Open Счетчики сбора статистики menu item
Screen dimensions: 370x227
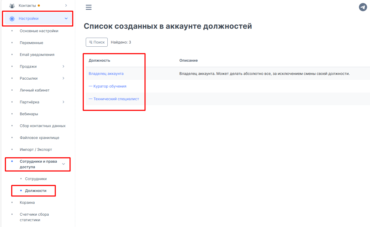point(34,217)
